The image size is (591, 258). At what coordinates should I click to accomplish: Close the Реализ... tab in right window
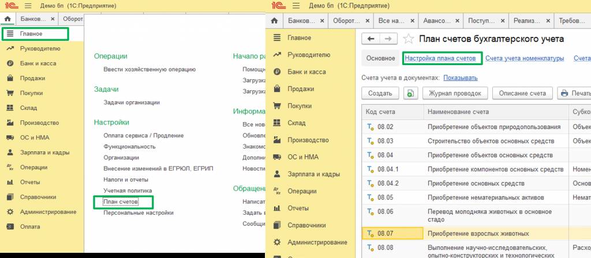pos(548,21)
